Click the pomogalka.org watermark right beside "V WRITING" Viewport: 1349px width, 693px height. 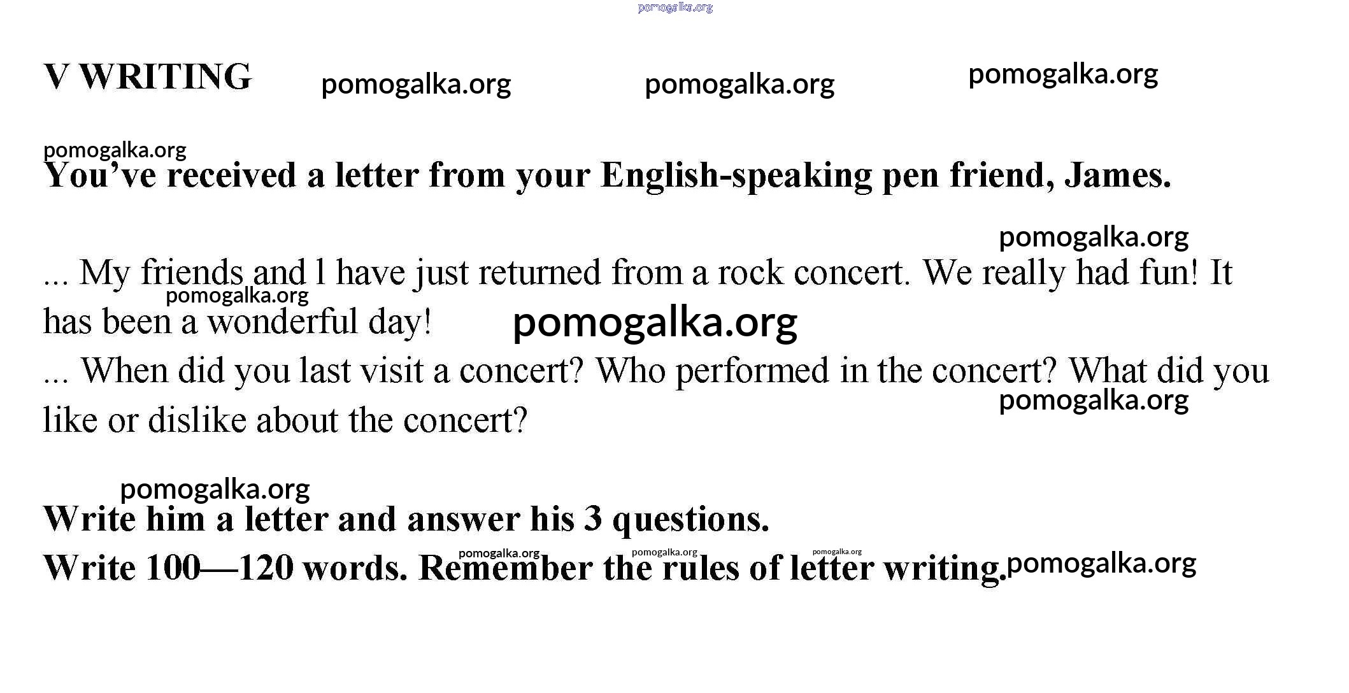[416, 84]
